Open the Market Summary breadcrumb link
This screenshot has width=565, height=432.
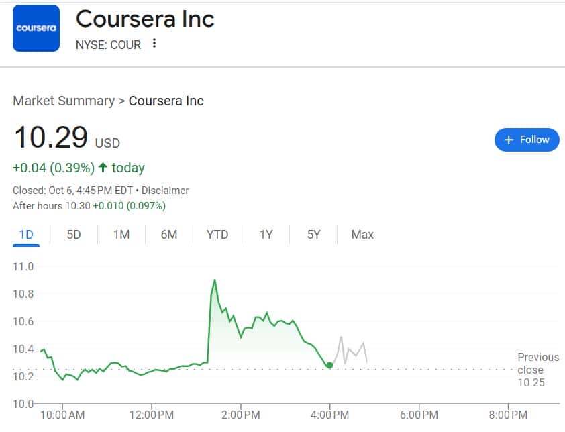coord(64,101)
